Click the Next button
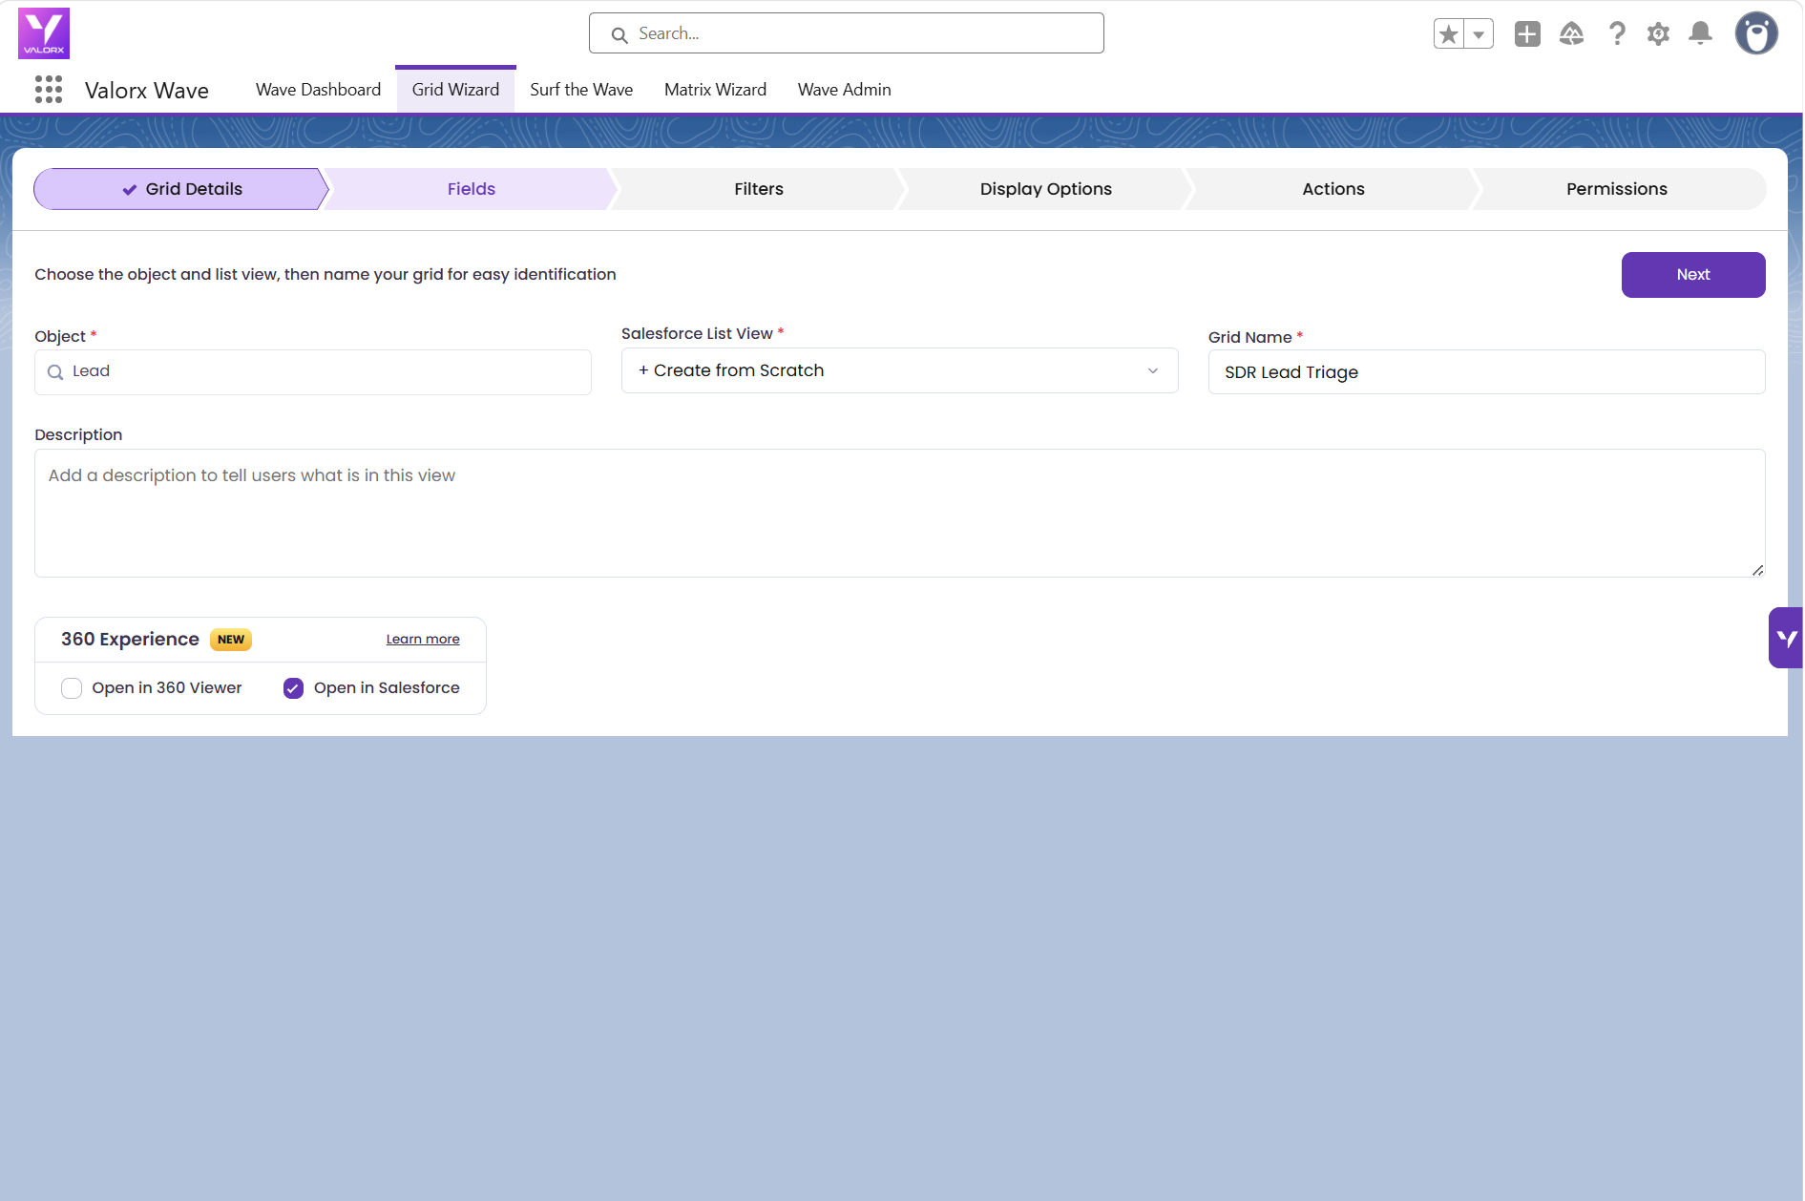The height and width of the screenshot is (1201, 1805). pyautogui.click(x=1693, y=275)
